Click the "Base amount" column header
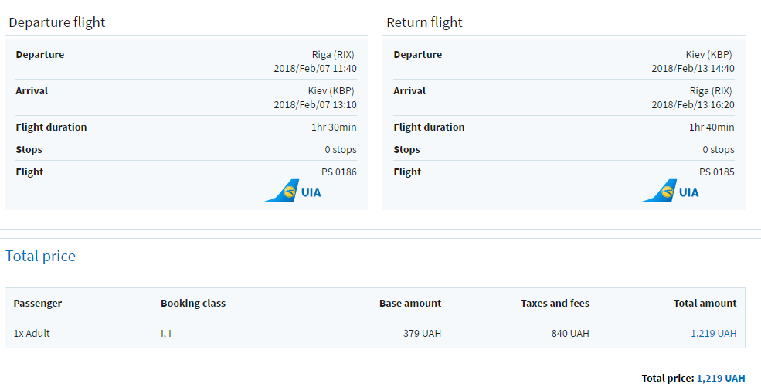The height and width of the screenshot is (384, 761). click(410, 304)
